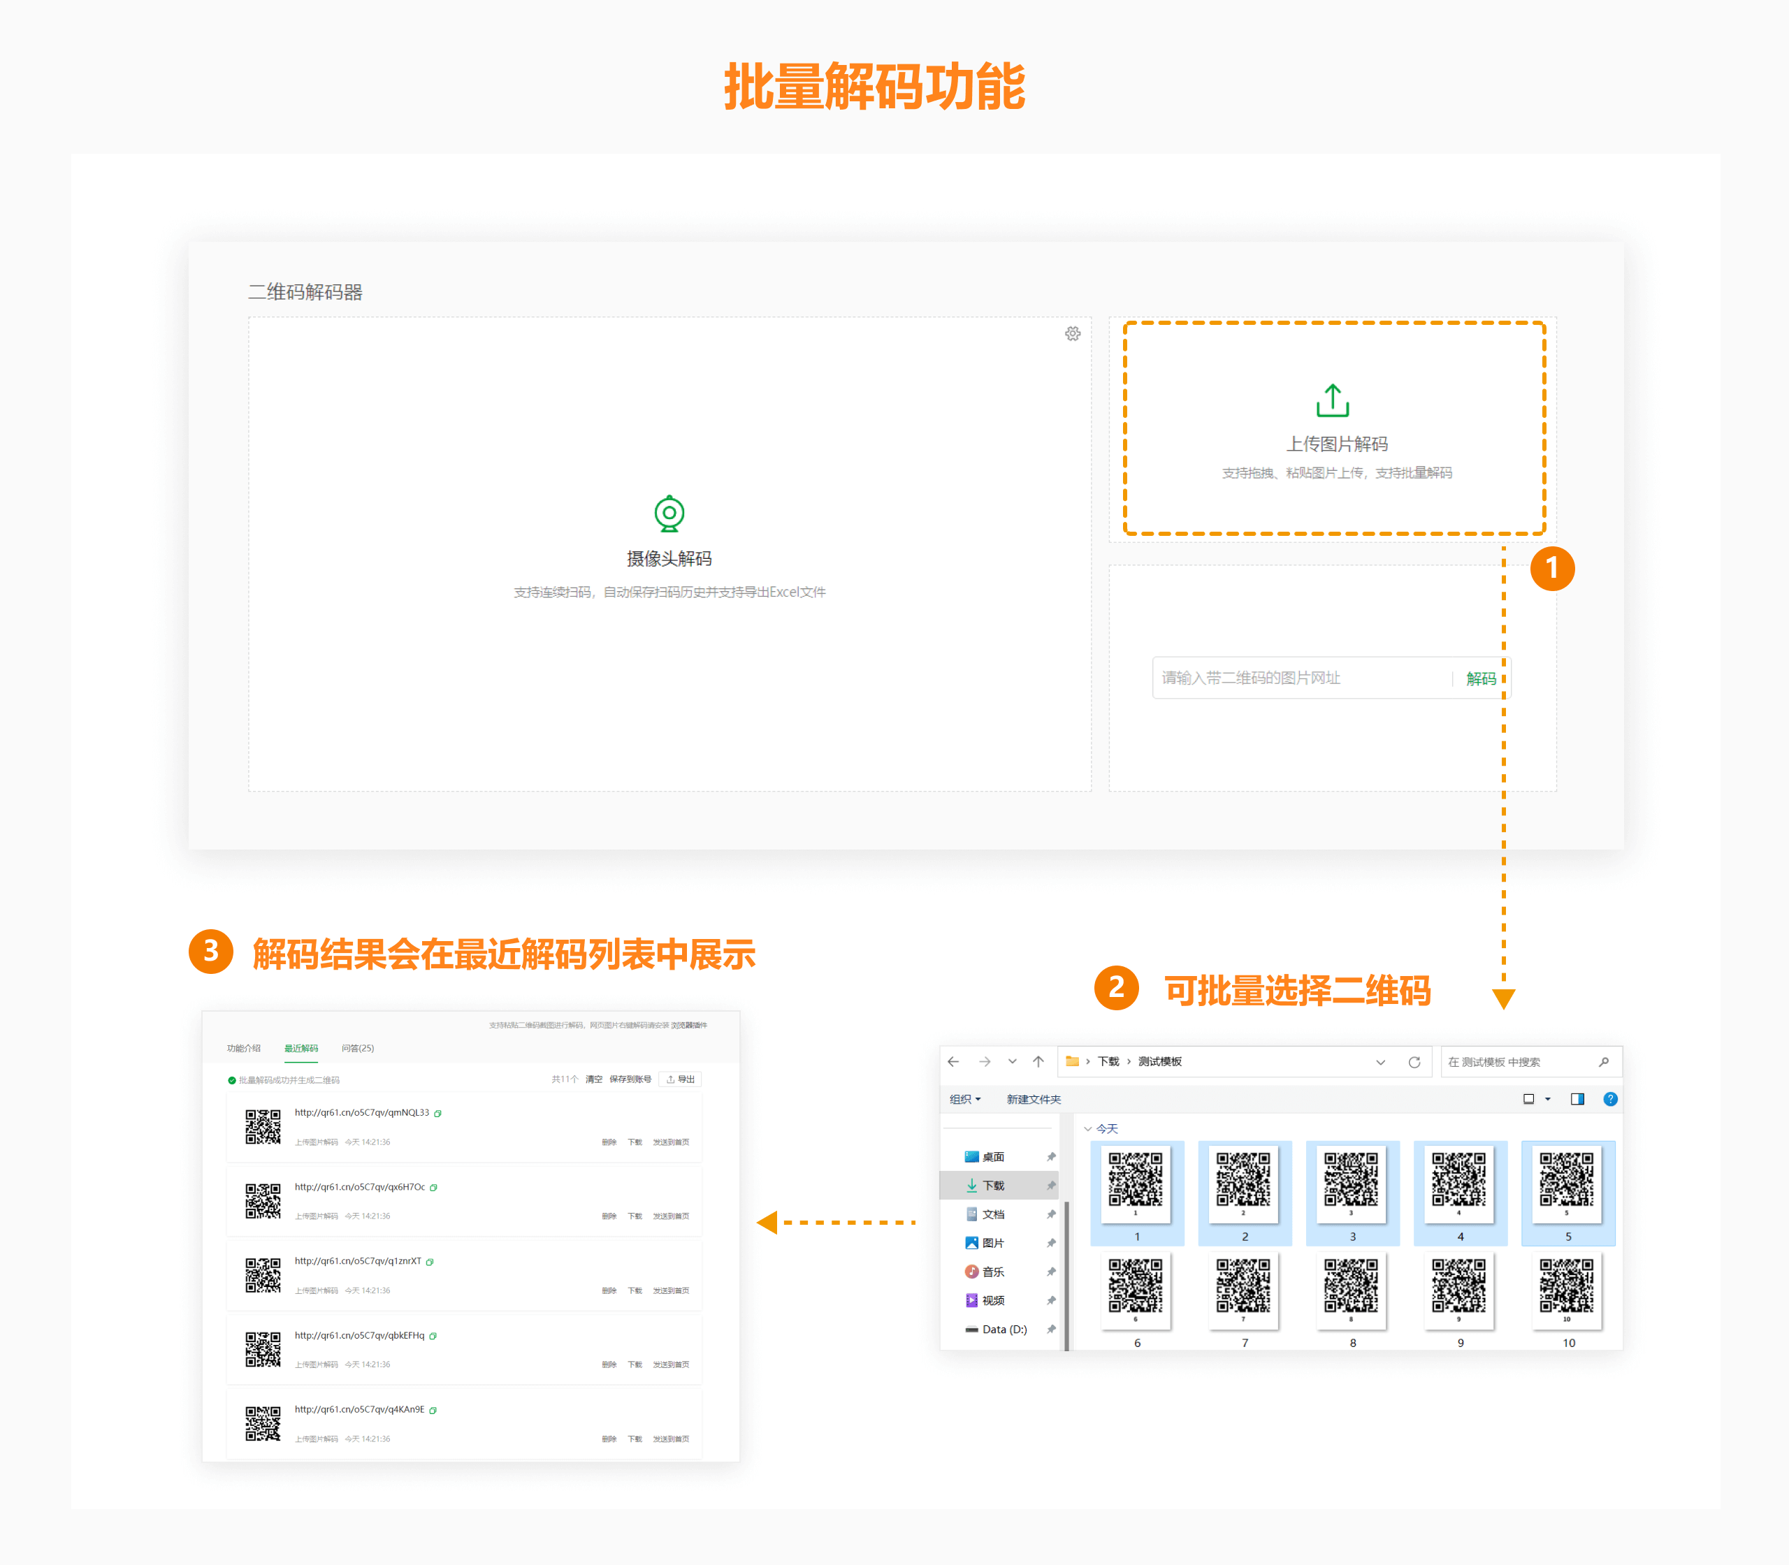Image resolution: width=1789 pixels, height=1565 pixels.
Task: Collapse the 今天 file group
Action: pyautogui.click(x=1087, y=1129)
